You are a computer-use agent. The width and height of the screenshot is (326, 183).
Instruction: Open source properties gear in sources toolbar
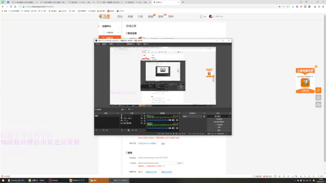[129, 130]
